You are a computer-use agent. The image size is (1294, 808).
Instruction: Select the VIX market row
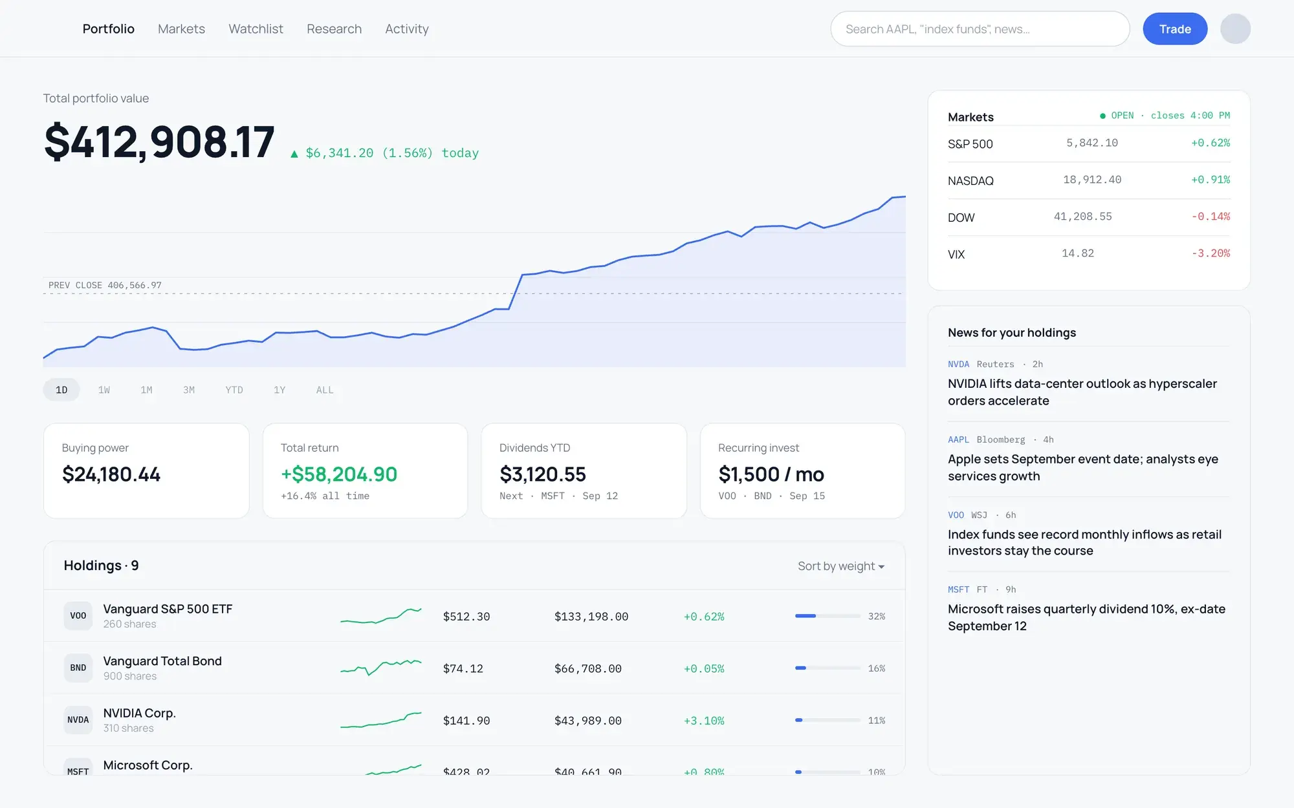[1089, 254]
